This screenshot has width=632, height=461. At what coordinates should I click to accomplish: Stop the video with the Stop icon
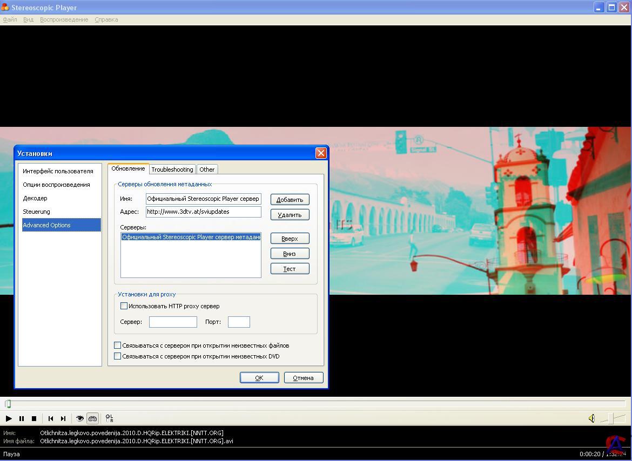point(34,418)
